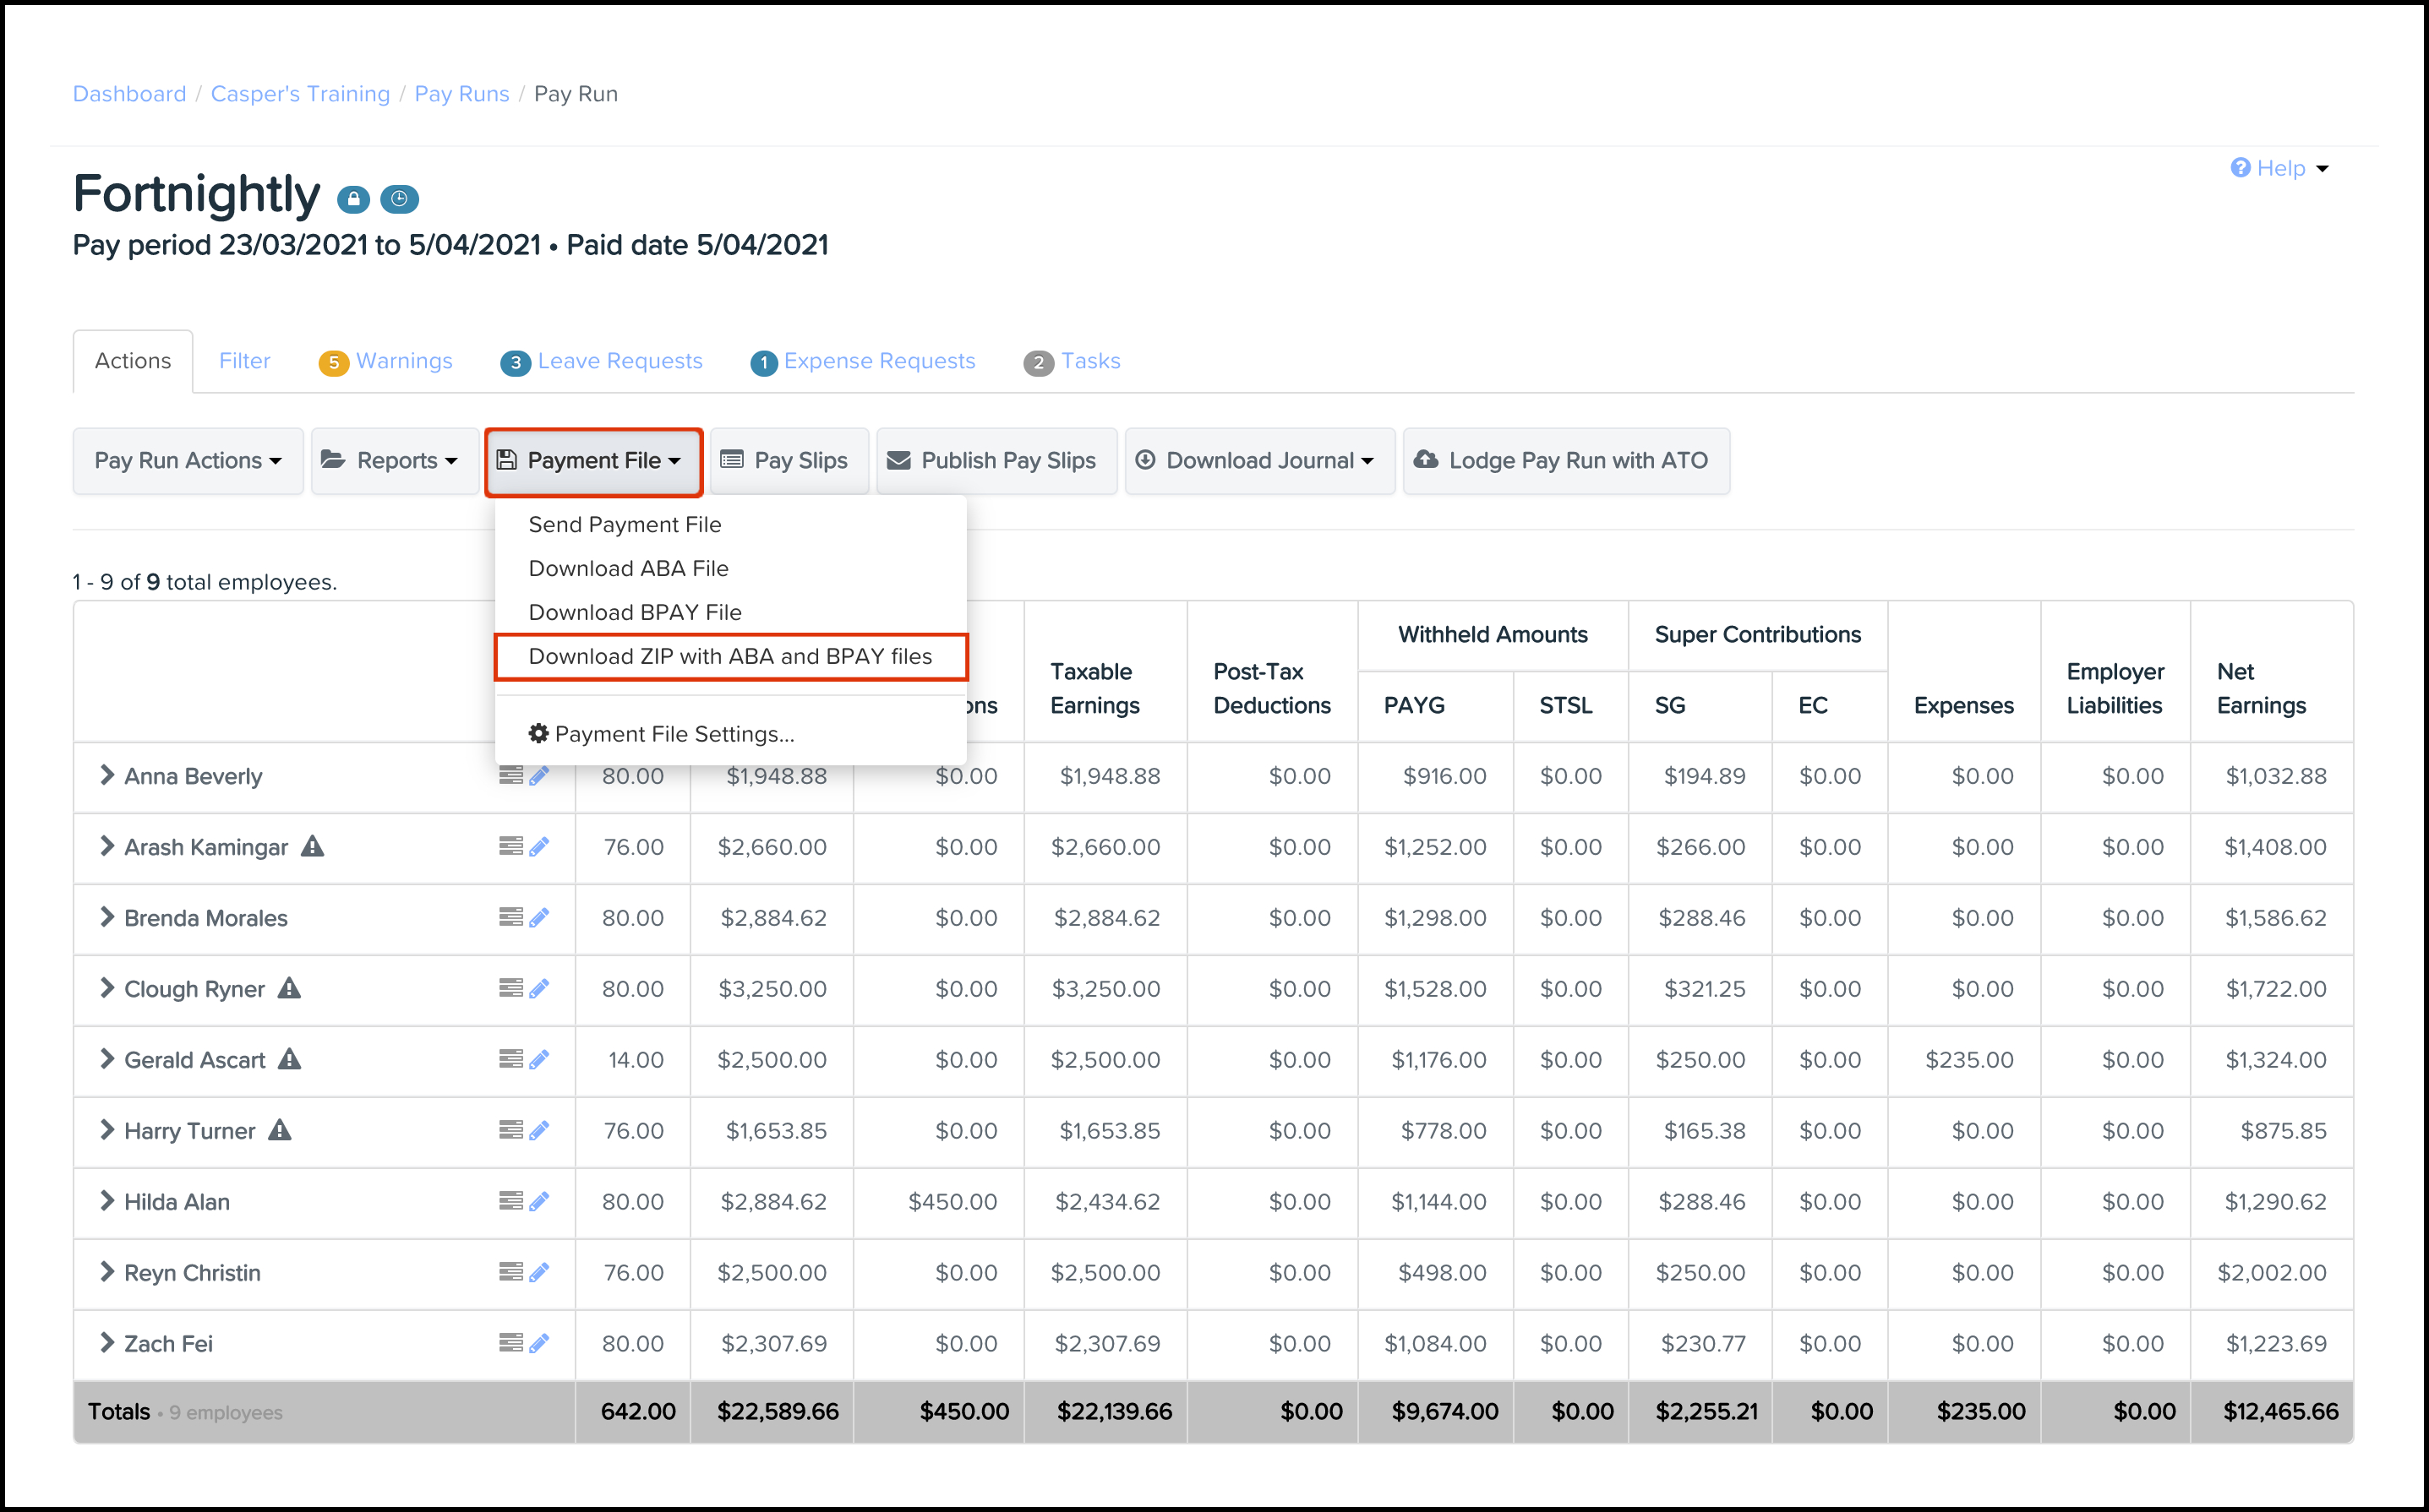2429x1512 pixels.
Task: Click warning triangle next to Clough Ryner
Action: [289, 988]
